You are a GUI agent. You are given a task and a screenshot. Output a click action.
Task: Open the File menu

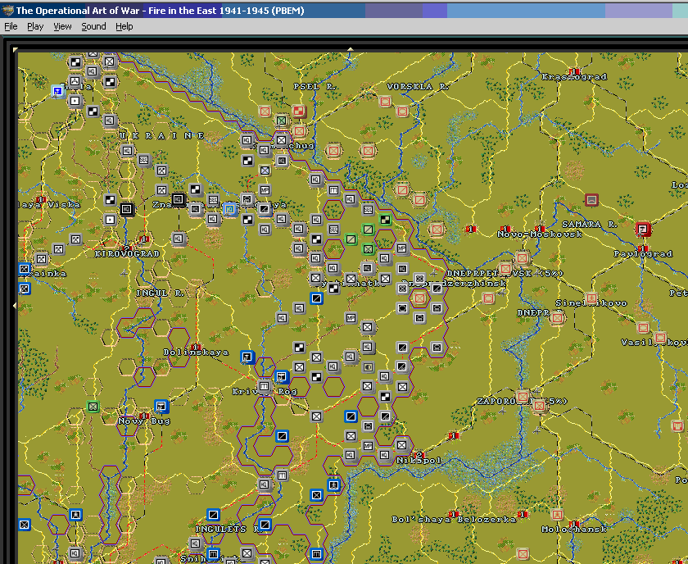pos(11,26)
